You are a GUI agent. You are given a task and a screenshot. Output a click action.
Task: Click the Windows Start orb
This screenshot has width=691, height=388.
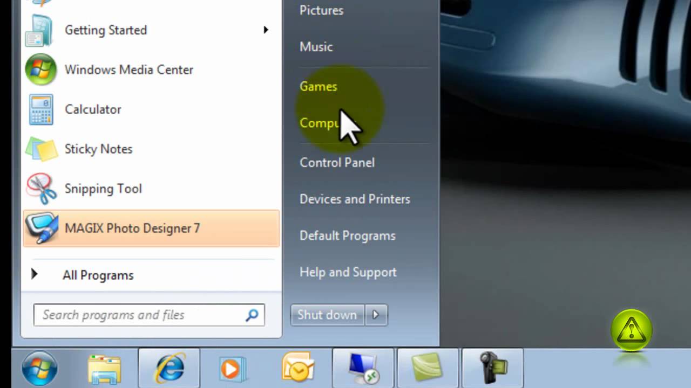tap(39, 368)
